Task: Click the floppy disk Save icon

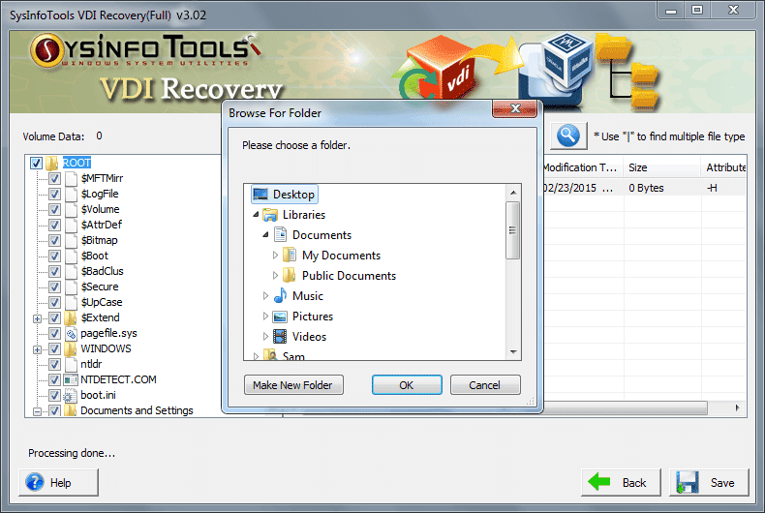Action: pos(688,482)
